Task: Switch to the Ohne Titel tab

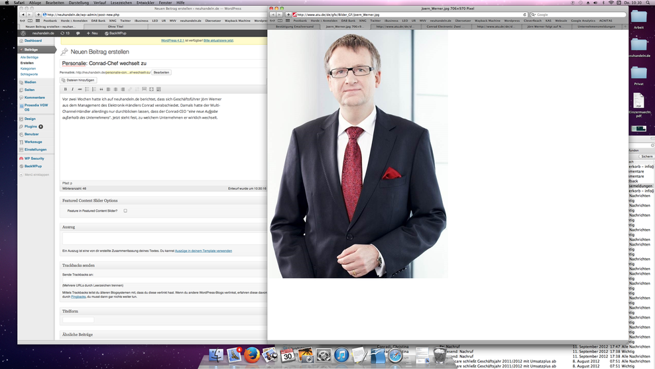Action: (116, 27)
